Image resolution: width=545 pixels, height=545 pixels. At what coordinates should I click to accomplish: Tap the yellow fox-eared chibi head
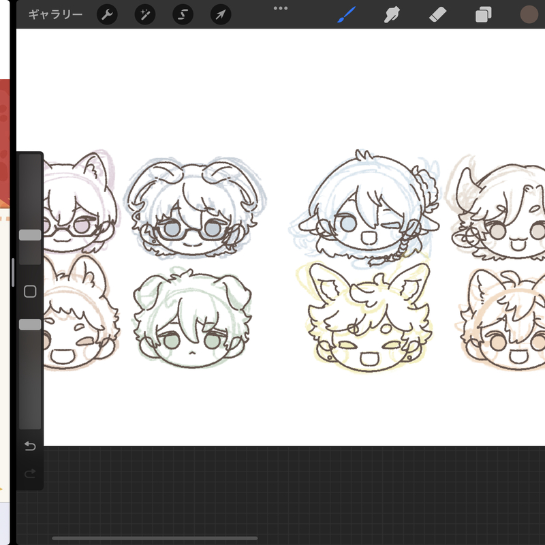pyautogui.click(x=369, y=317)
